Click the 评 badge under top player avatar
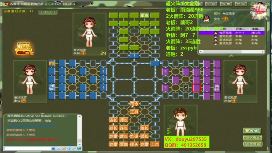Screen dimensions: 272x153 coord(83,53)
